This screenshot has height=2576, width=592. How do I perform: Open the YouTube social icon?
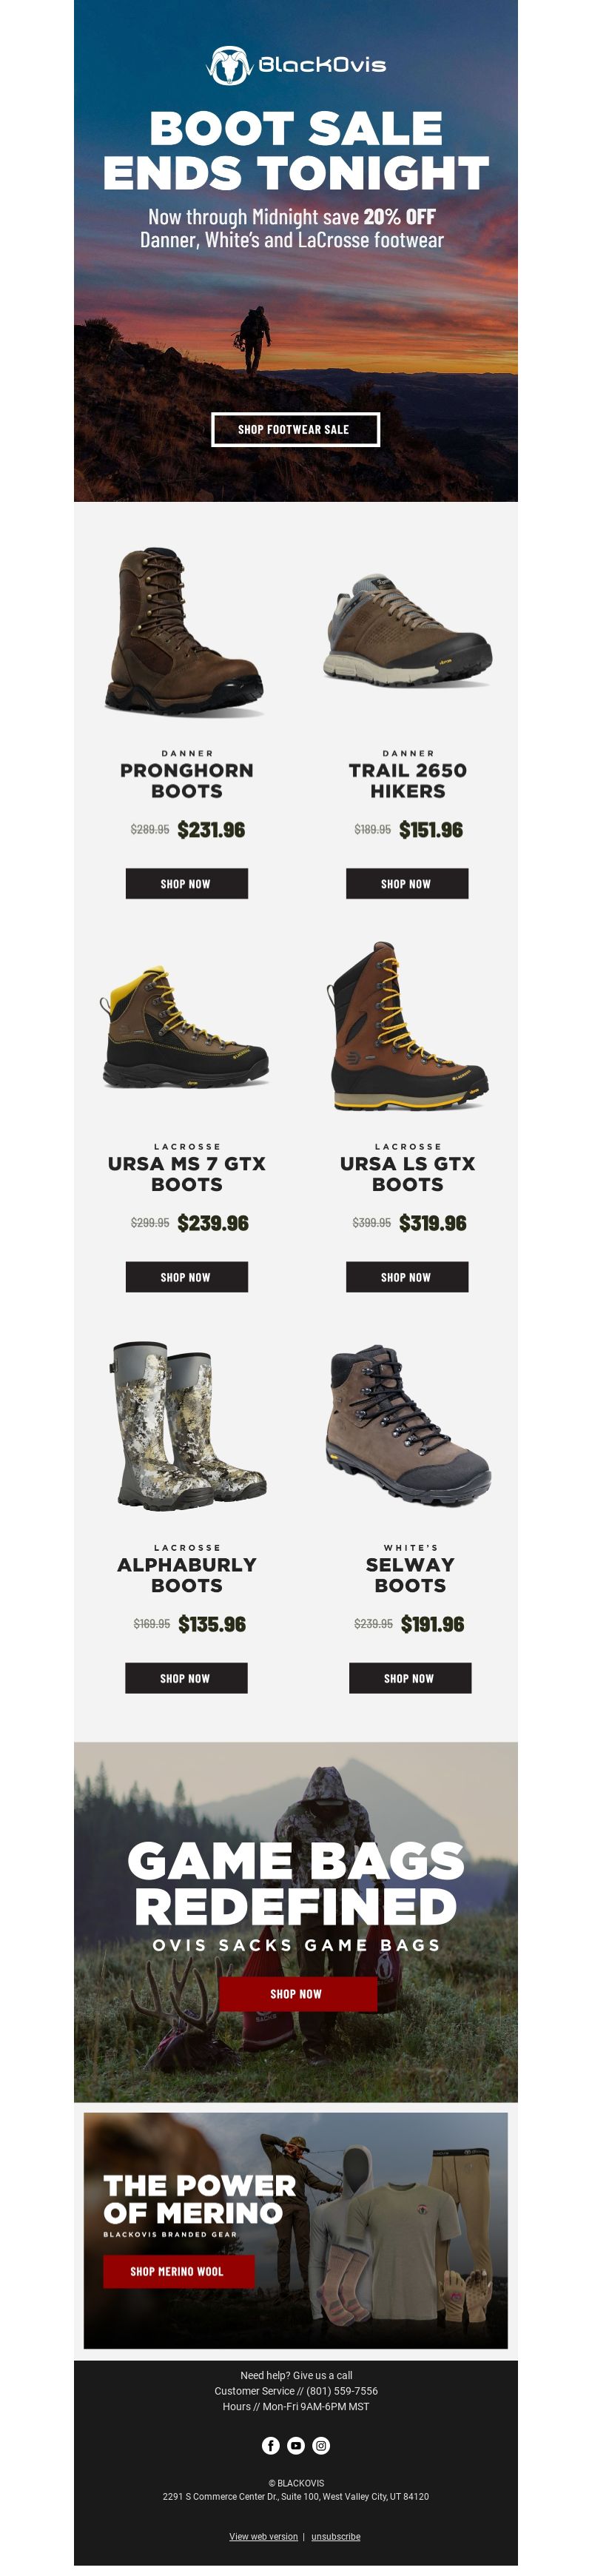point(296,2445)
